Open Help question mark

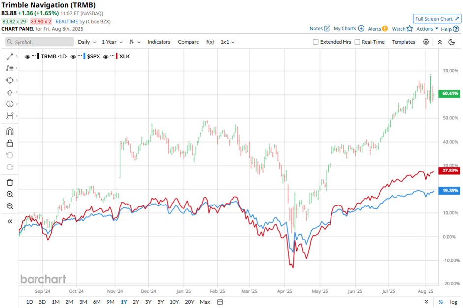pos(456,29)
